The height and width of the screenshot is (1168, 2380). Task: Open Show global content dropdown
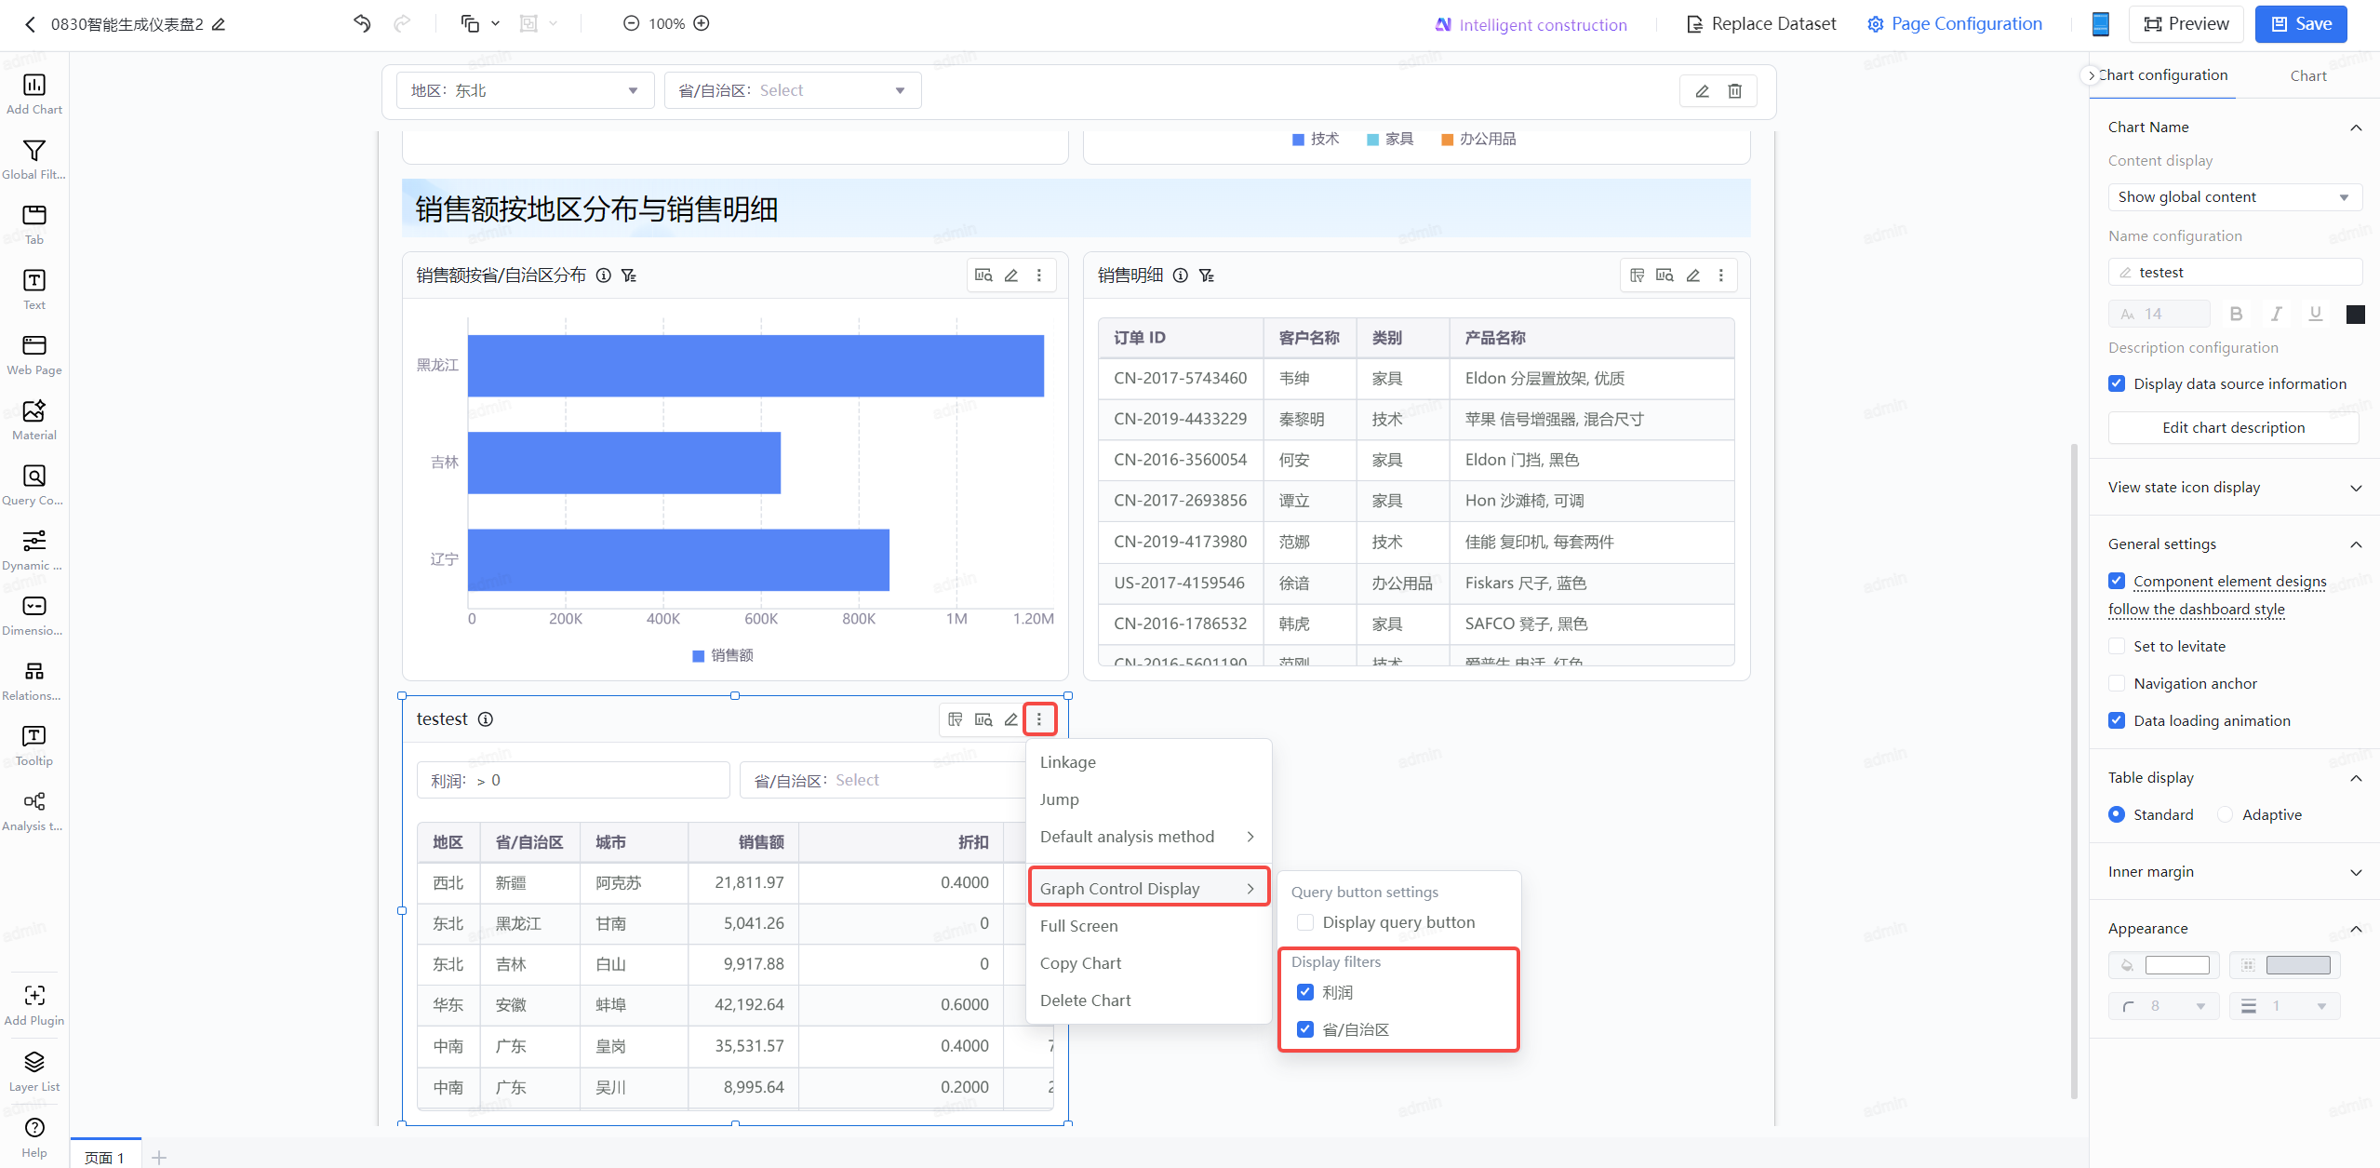[2235, 197]
